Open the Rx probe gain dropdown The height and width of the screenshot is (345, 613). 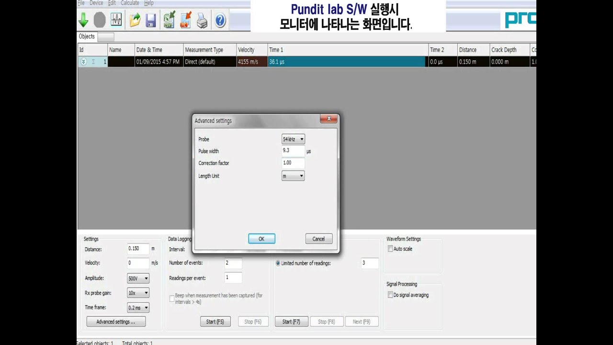click(138, 293)
